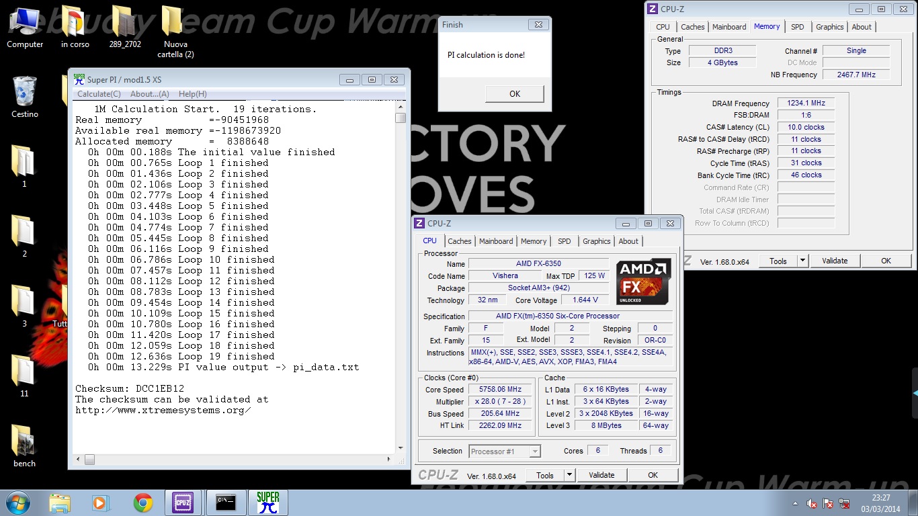Click the 'Checksum: DCC1EB12' line in Super PI
This screenshot has height=516, width=918.
click(x=130, y=388)
